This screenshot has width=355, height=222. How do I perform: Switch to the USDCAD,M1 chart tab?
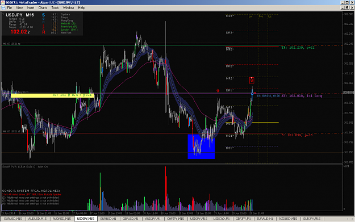[x=222, y=219]
